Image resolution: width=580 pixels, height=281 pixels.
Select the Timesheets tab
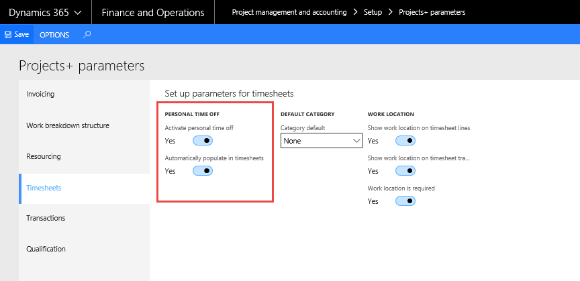[x=44, y=188]
